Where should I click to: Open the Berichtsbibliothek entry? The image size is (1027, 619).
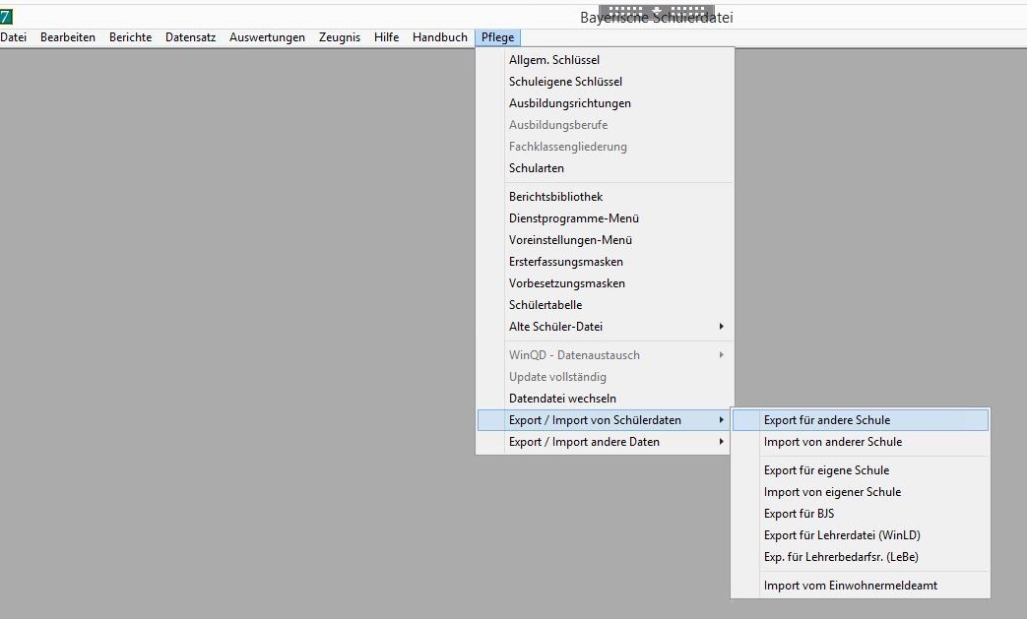point(605,196)
